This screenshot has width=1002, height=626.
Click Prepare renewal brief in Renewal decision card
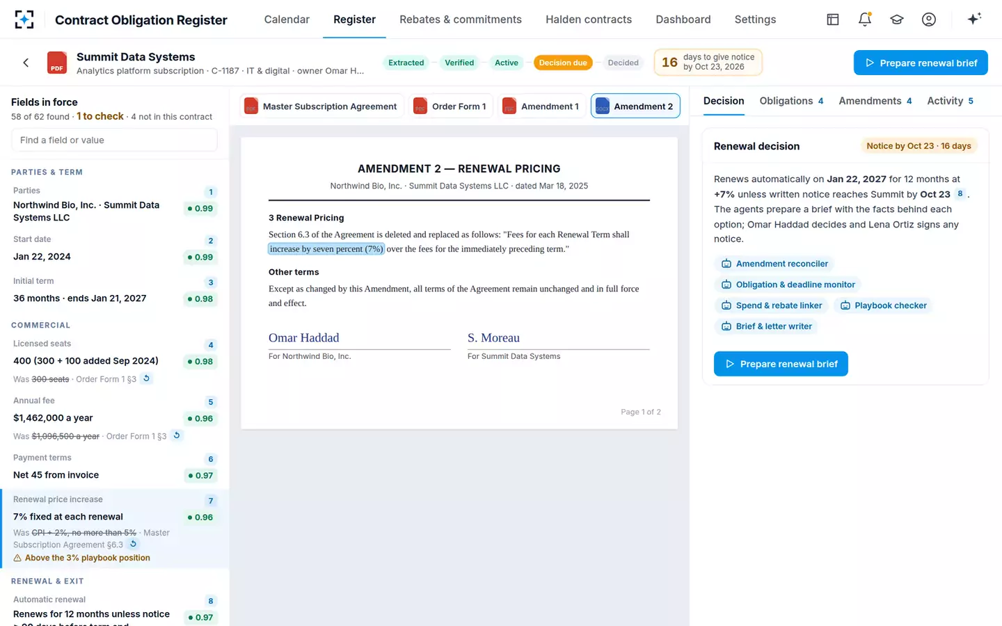click(781, 364)
